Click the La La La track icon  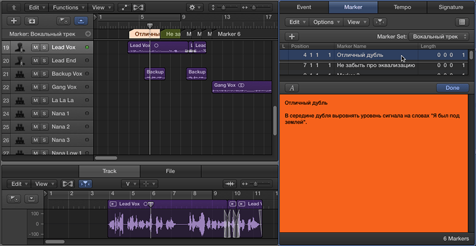[x=21, y=100]
